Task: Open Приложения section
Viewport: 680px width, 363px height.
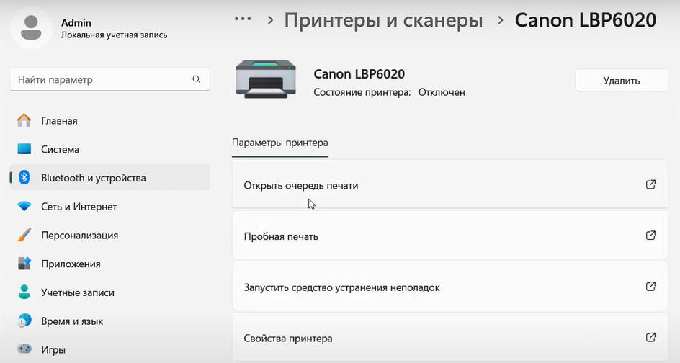Action: (109, 264)
